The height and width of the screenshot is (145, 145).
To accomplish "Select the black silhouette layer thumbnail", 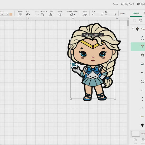I will point(142,125).
